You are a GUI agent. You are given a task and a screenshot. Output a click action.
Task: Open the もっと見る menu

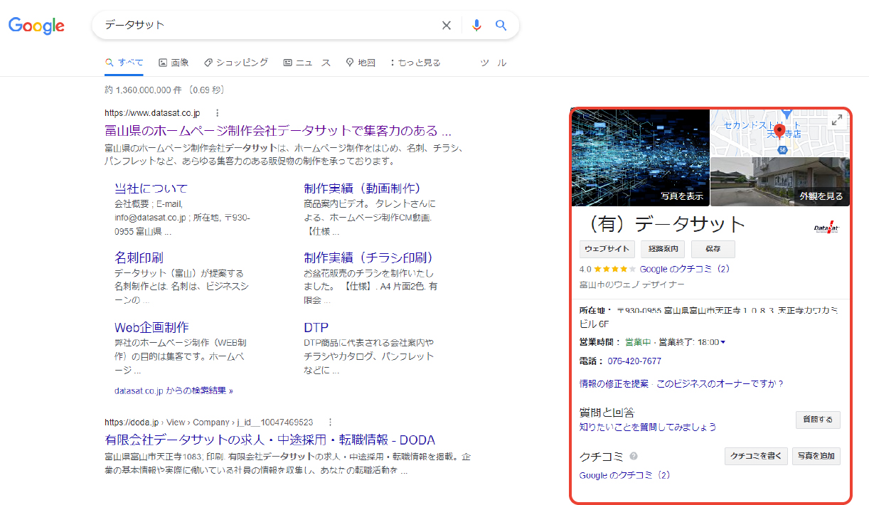click(415, 63)
